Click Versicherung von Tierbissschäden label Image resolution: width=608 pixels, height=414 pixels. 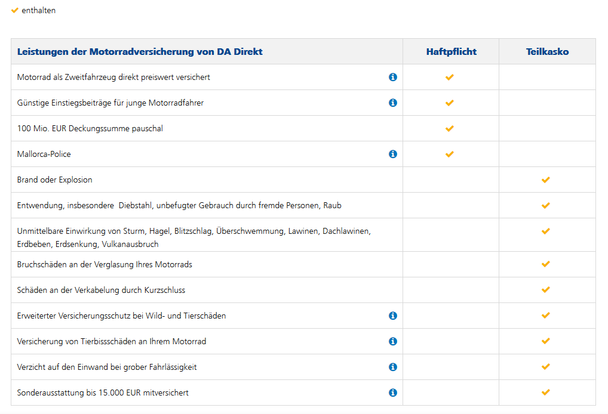pos(112,341)
